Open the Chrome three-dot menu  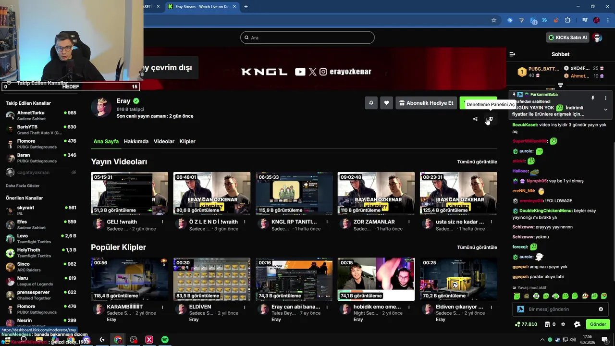(x=607, y=20)
